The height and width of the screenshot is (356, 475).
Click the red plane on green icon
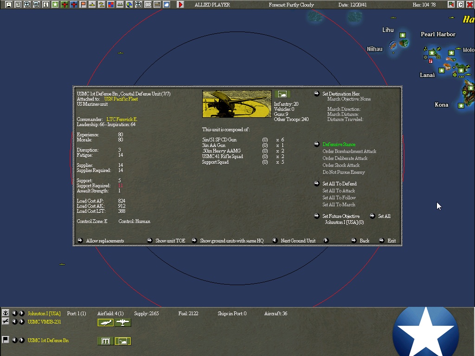point(64,5)
